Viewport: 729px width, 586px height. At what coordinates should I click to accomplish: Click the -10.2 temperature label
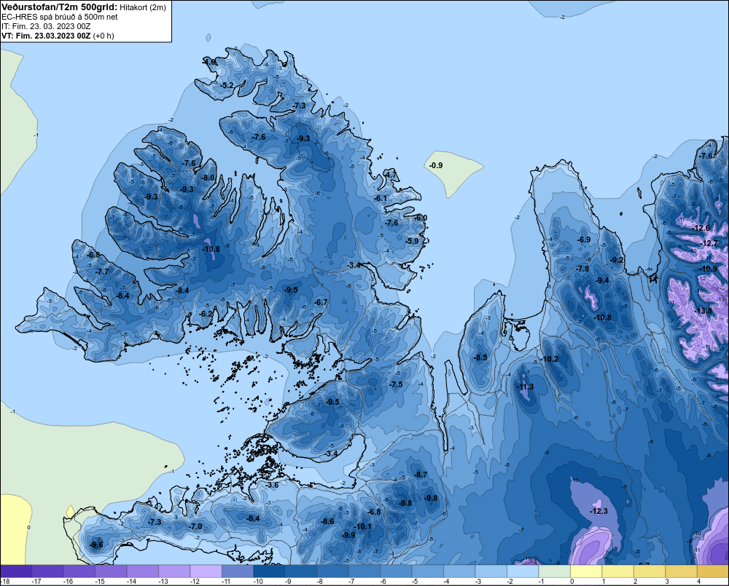[x=550, y=359]
